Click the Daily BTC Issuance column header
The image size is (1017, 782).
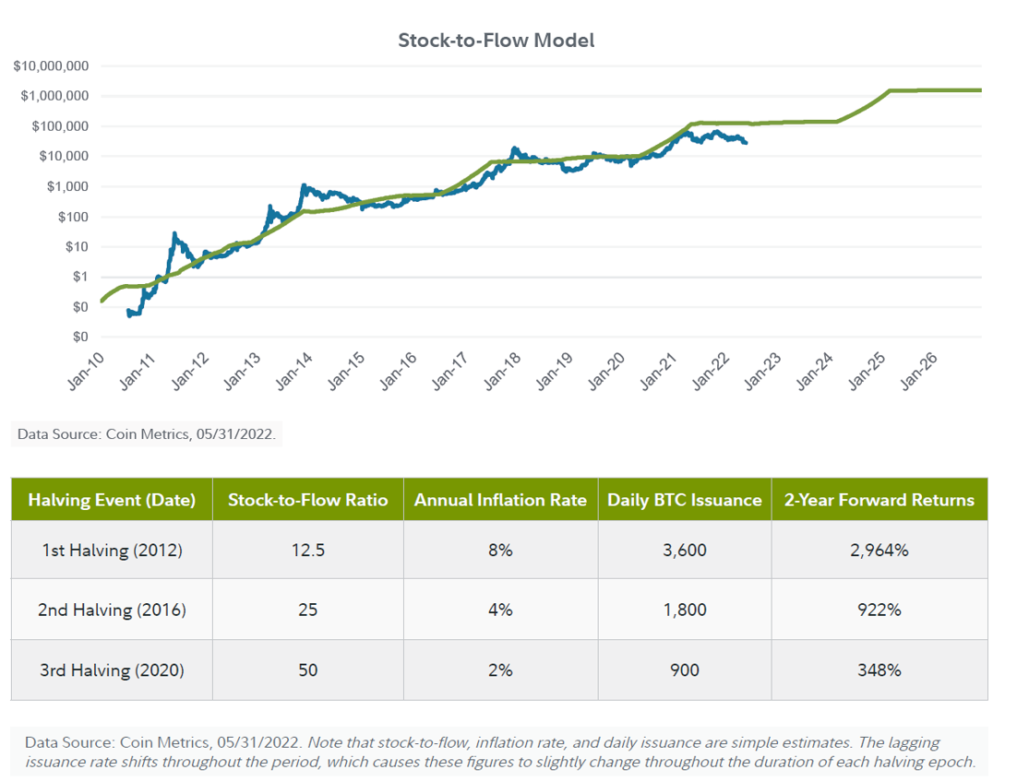684,500
